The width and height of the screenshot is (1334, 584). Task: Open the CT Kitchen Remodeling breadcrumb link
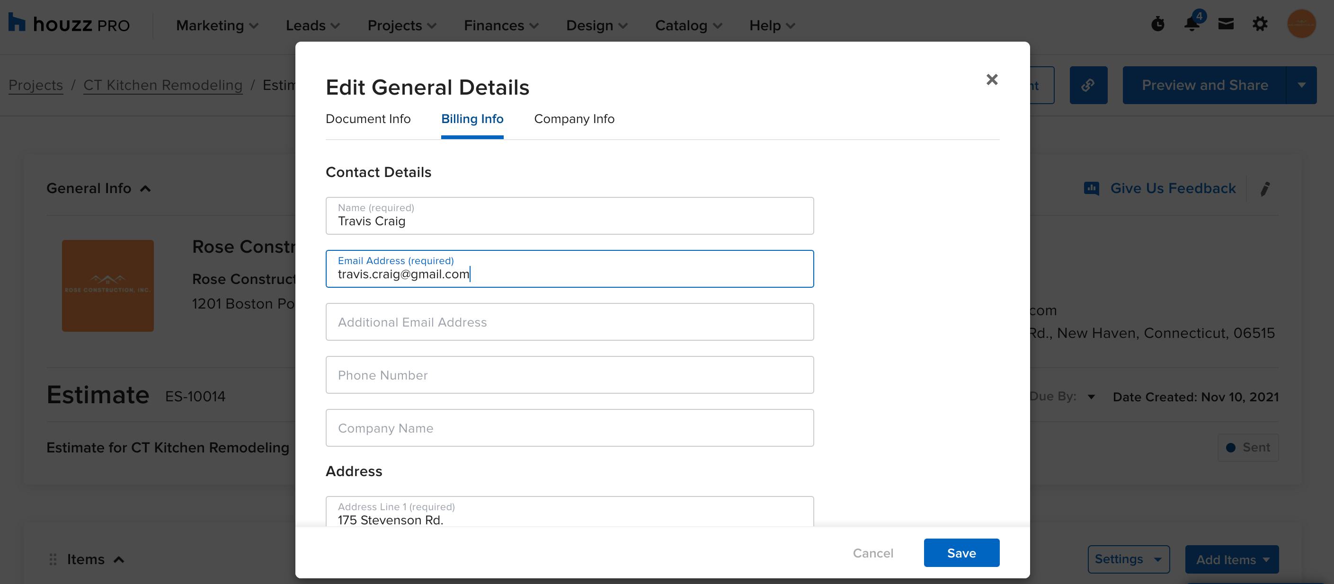(162, 85)
